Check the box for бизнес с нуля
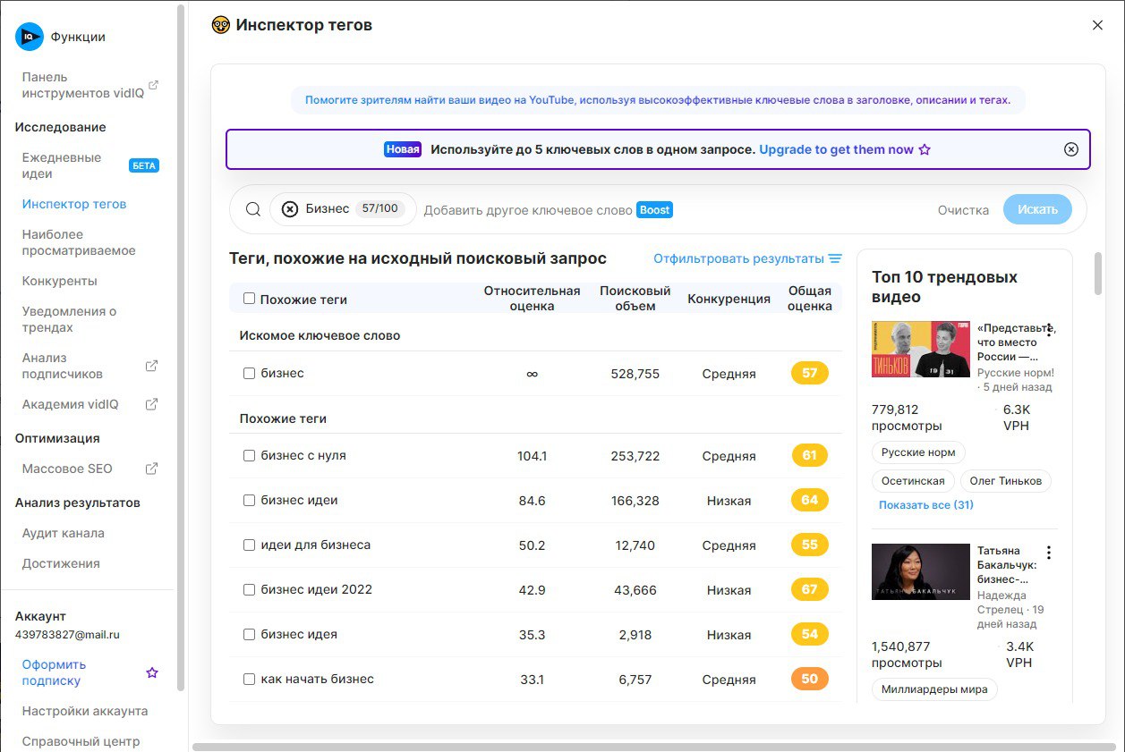The image size is (1125, 752). point(250,456)
